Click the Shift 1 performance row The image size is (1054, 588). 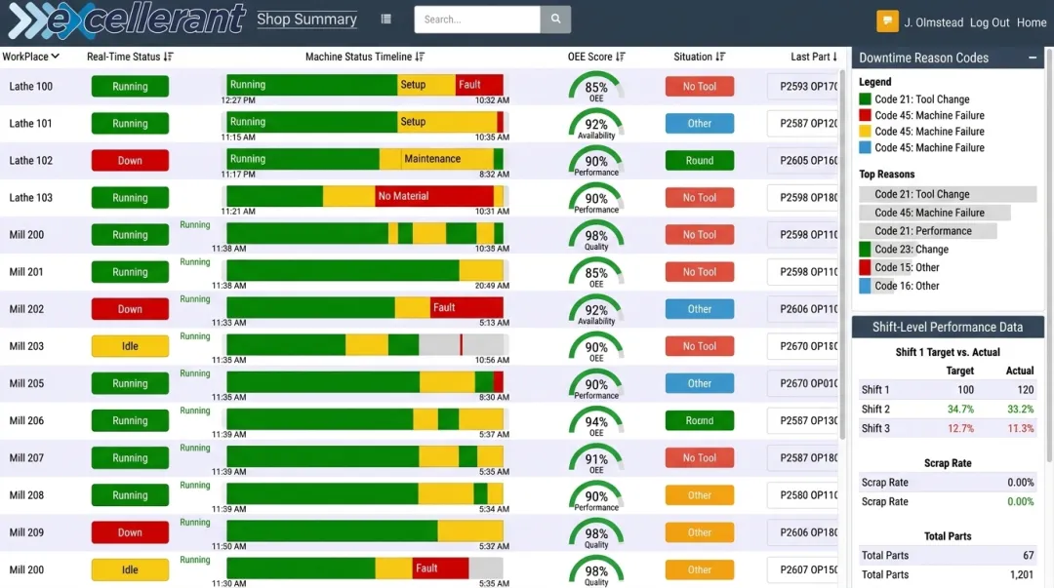point(948,390)
